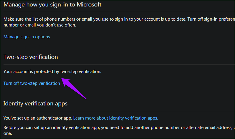This screenshot has height=139, width=235.
Task: Click text 'Your account is protected by two-step verification.'
Action: [52, 72]
